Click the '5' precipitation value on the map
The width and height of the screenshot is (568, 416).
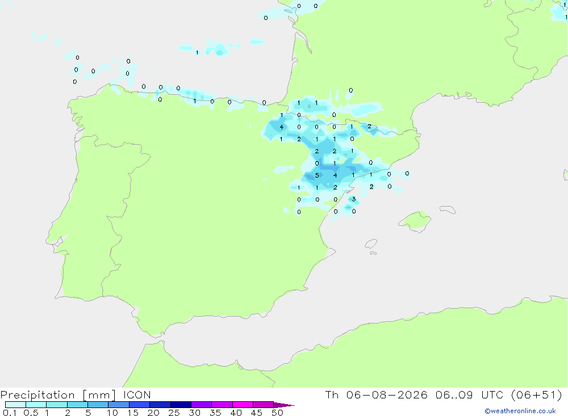pyautogui.click(x=317, y=175)
